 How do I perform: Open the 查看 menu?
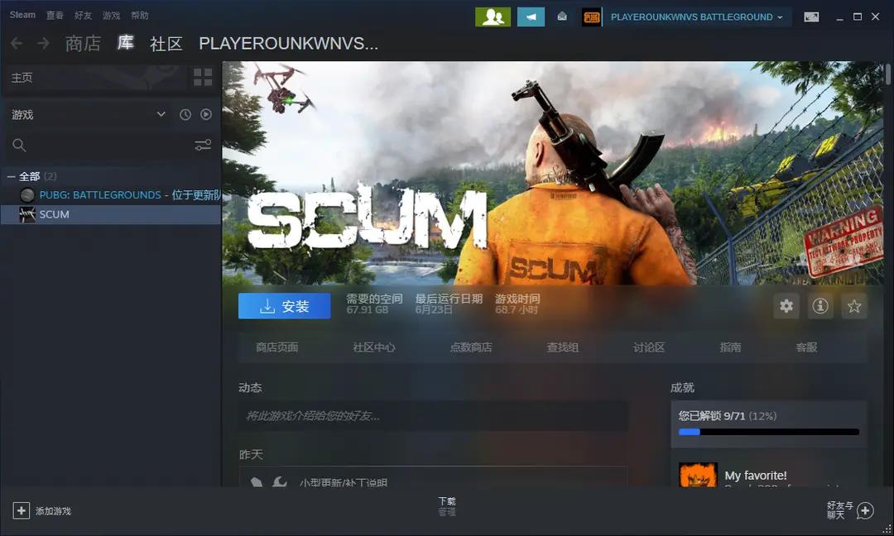click(55, 16)
